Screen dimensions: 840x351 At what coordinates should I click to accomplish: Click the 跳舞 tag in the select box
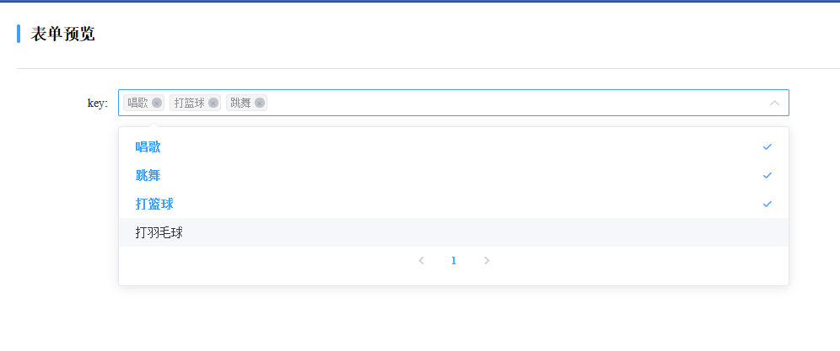pyautogui.click(x=246, y=104)
